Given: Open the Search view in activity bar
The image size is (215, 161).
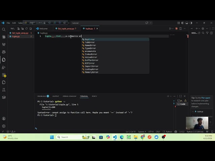Looking at the screenshot, I should 4,30.
